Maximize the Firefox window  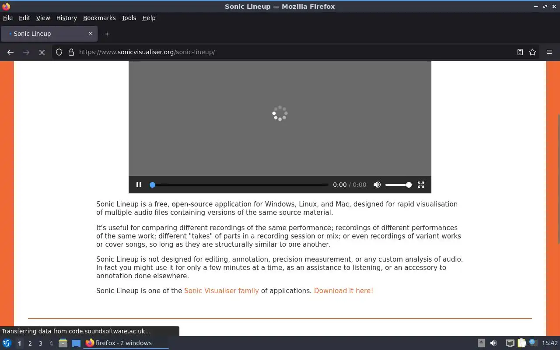[545, 7]
